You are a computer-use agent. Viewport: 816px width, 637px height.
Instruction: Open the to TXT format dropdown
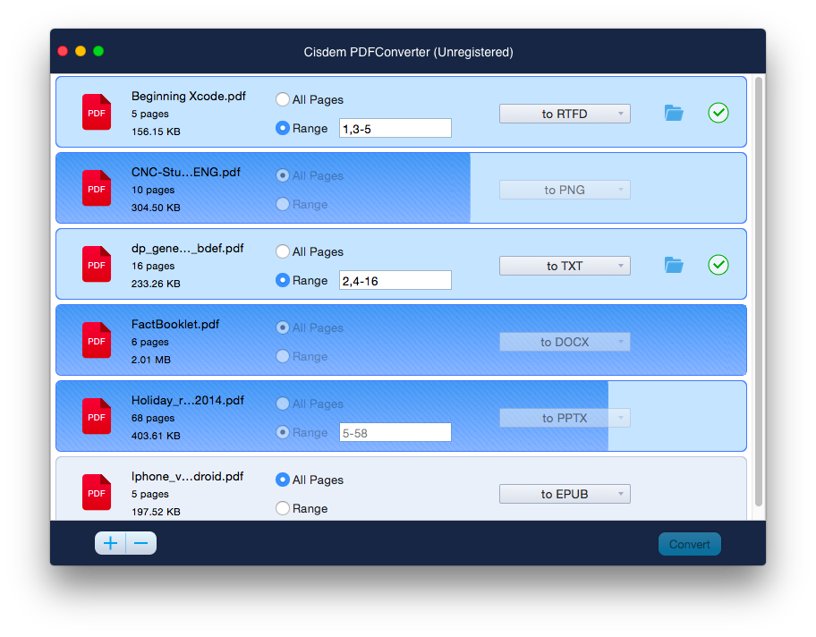(565, 265)
